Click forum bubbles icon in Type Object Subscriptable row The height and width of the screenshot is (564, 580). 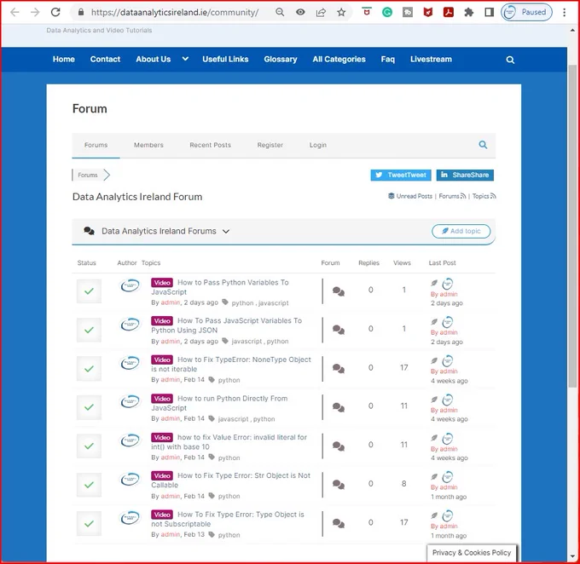[339, 523]
